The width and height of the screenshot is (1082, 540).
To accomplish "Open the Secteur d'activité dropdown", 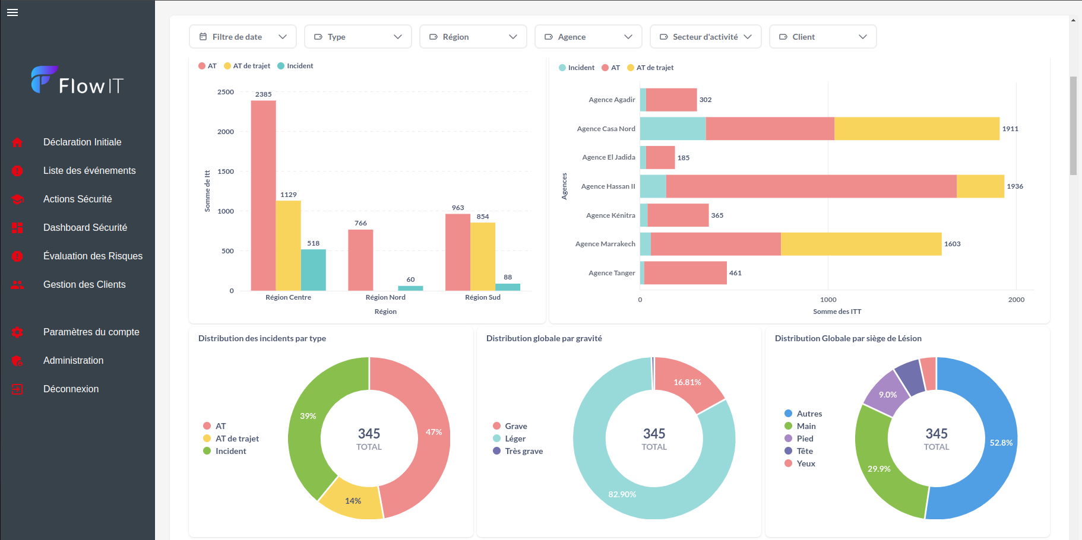I will (705, 37).
